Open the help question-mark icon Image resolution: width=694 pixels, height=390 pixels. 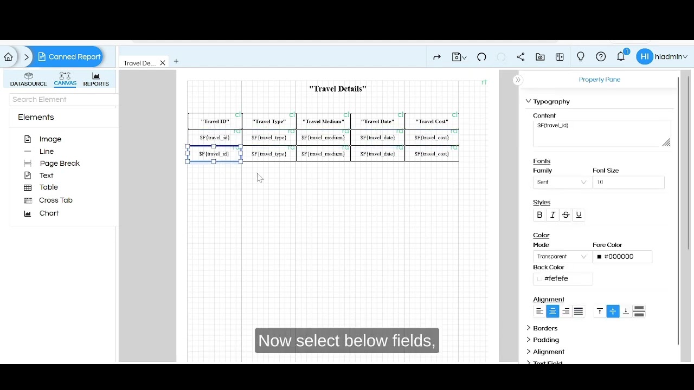601,57
